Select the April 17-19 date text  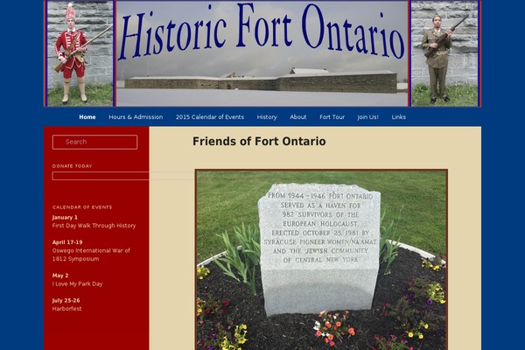tap(67, 242)
